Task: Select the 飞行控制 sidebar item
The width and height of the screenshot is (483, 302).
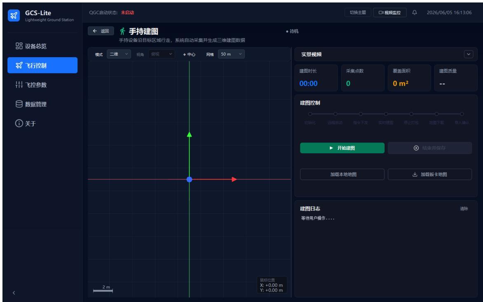Action: pyautogui.click(x=42, y=65)
